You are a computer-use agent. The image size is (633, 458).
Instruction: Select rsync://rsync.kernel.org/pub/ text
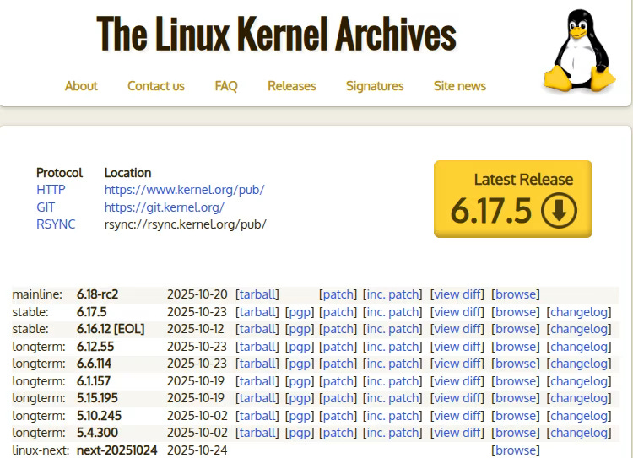tap(186, 224)
